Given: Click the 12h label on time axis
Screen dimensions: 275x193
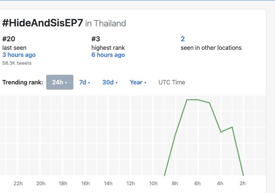Looking at the screenshot, I should tap(130, 183).
